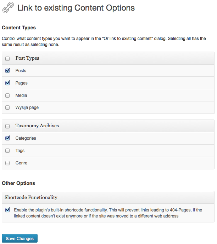Save Changes button click
Screen dimensions: 217x244
20,238
